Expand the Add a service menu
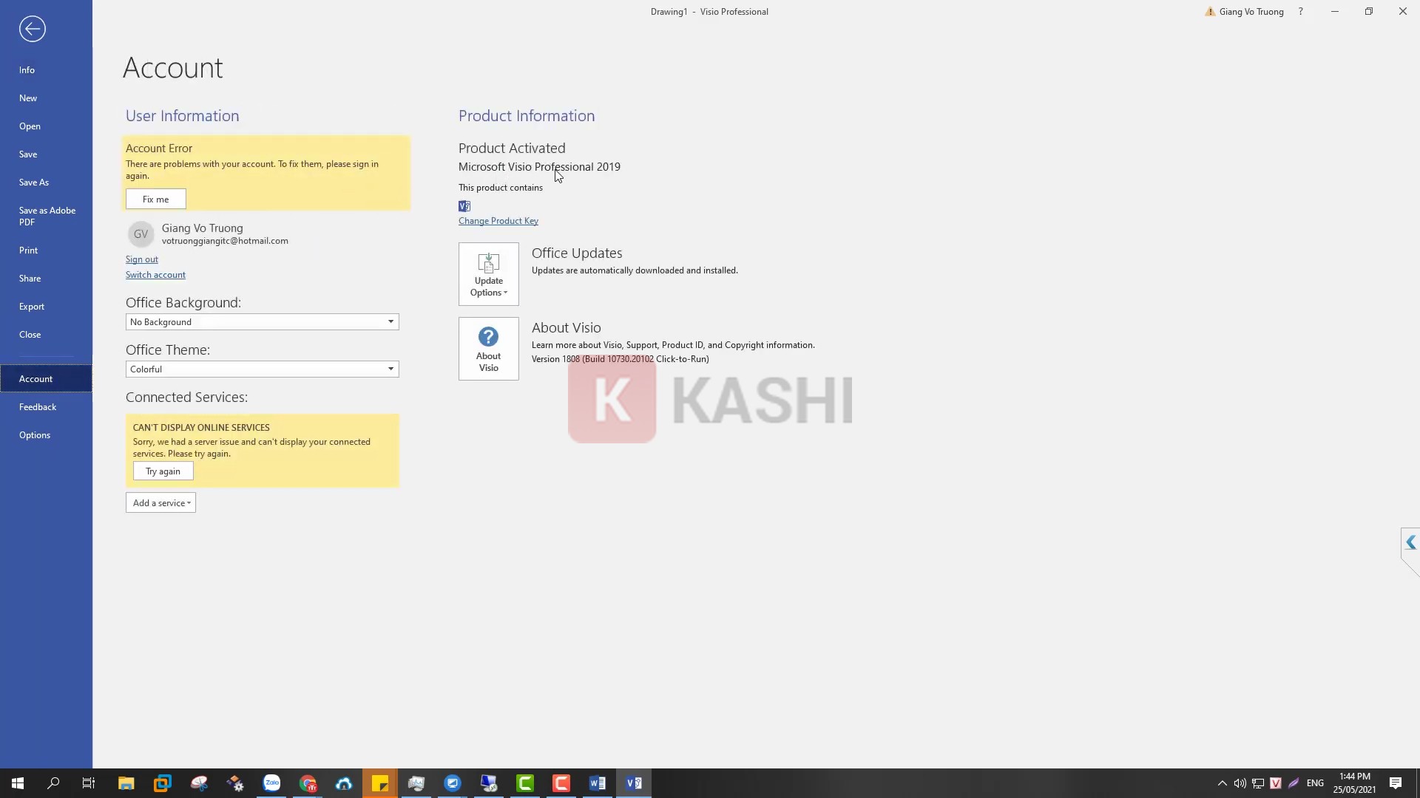This screenshot has height=798, width=1420. (x=160, y=503)
